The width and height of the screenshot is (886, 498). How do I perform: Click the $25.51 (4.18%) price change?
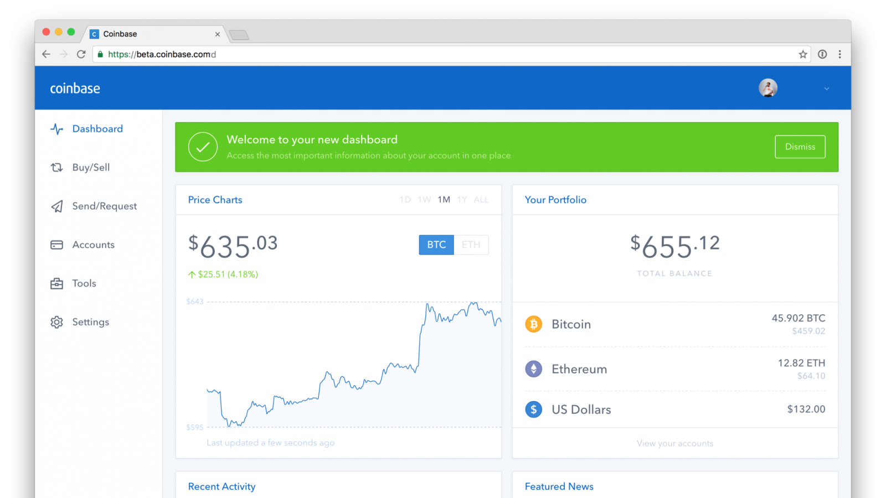pyautogui.click(x=223, y=274)
